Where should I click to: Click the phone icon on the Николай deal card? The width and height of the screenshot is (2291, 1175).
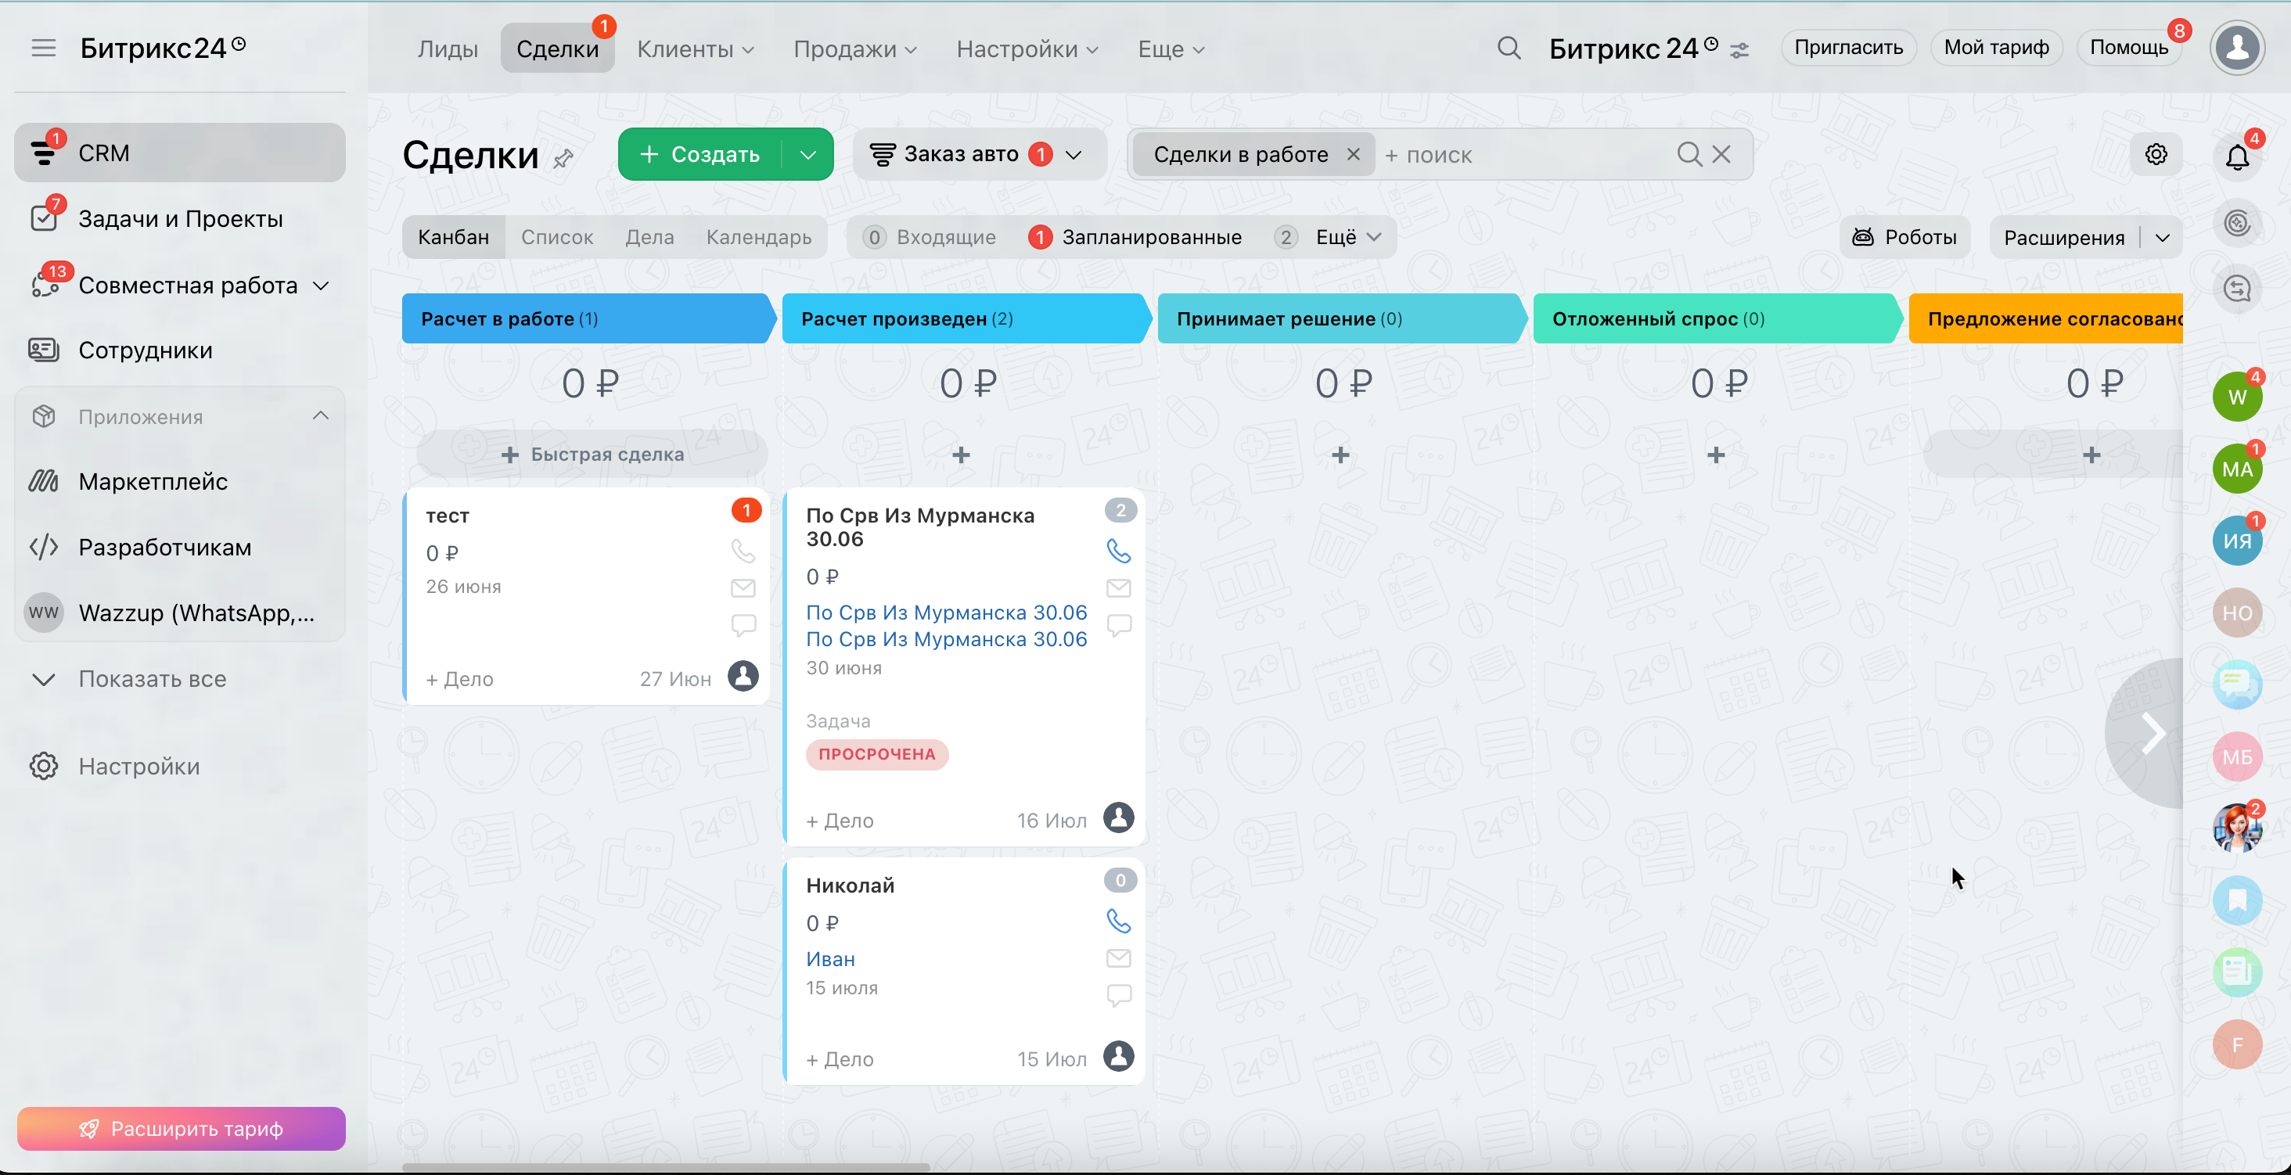click(x=1118, y=921)
